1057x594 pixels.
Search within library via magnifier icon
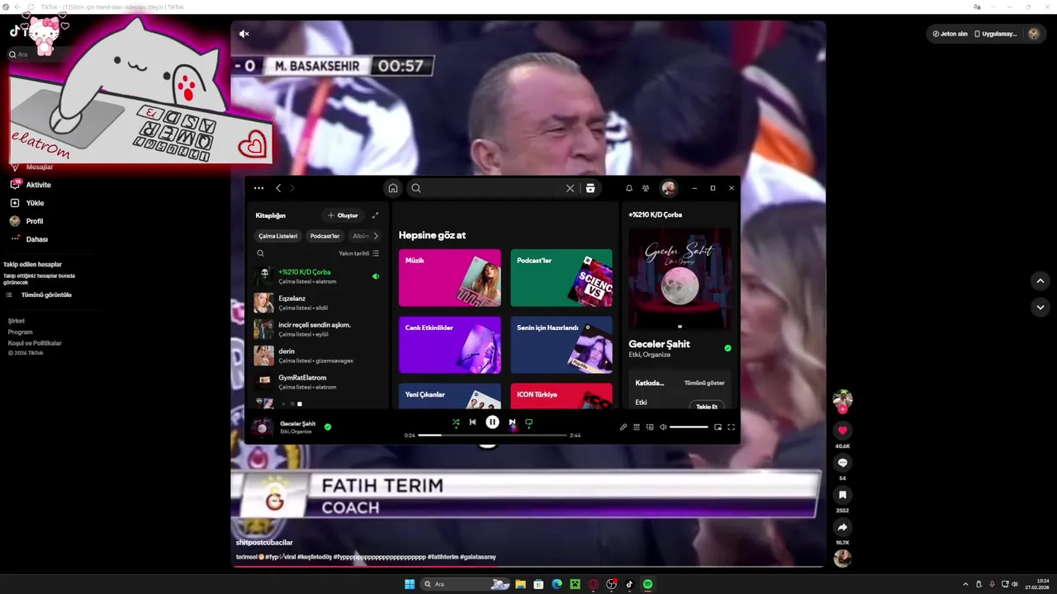pos(260,253)
